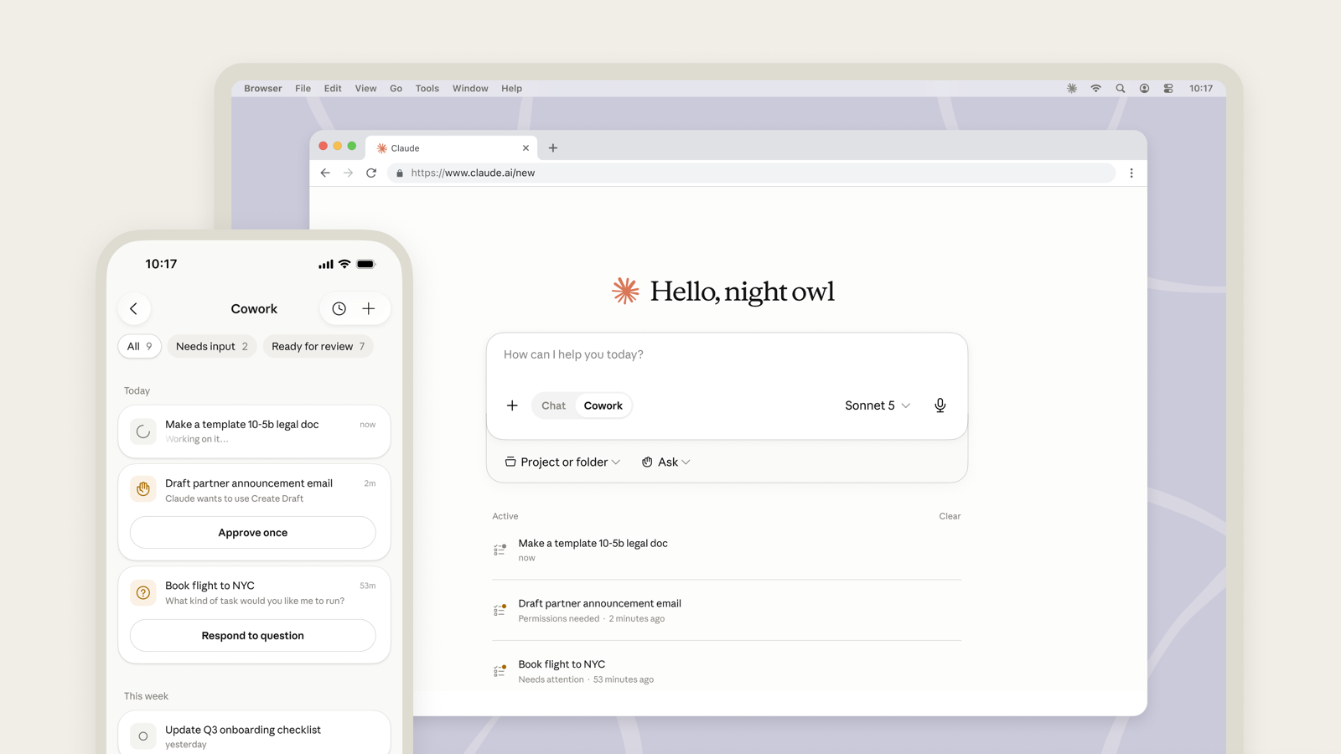Open Spotlight search in the menu bar
Screen dimensions: 1341x754
click(x=1120, y=88)
